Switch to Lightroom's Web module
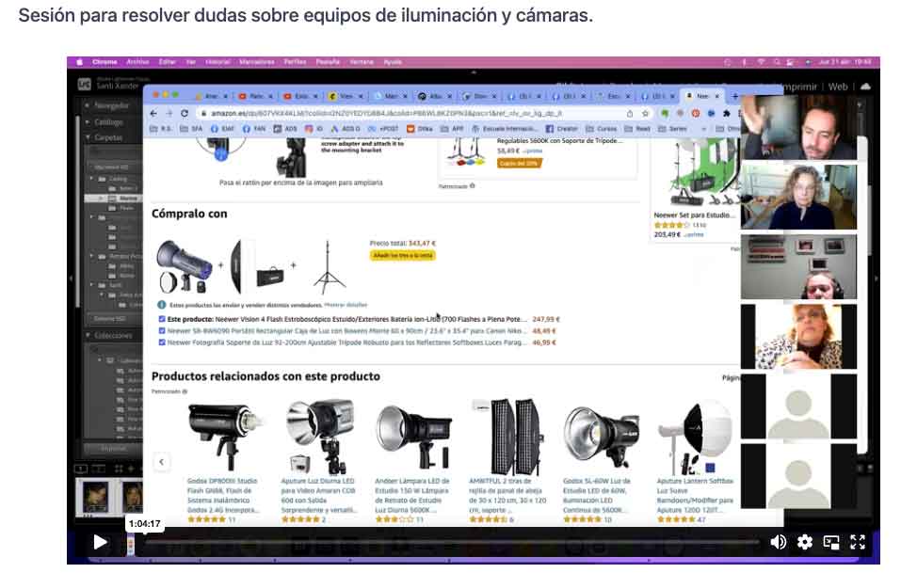Image resolution: width=901 pixels, height=573 pixels. 838,87
